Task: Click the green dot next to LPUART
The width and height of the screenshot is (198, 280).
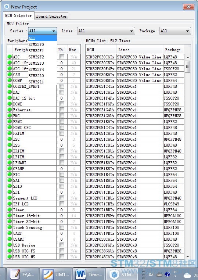Action: (10, 163)
